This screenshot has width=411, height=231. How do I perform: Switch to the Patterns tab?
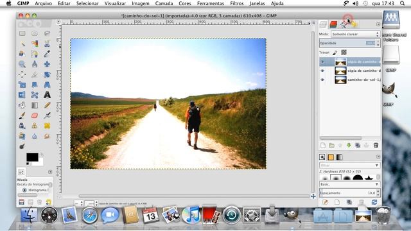pyautogui.click(x=331, y=157)
